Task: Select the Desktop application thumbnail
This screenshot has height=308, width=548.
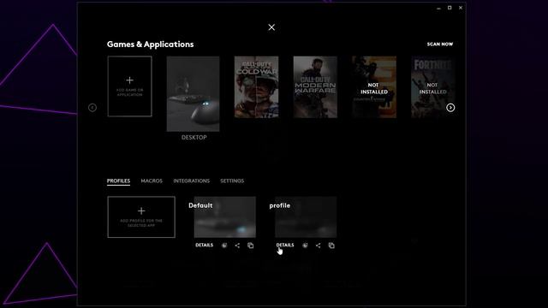Action: tap(193, 94)
